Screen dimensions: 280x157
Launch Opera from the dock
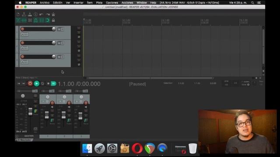(137, 148)
